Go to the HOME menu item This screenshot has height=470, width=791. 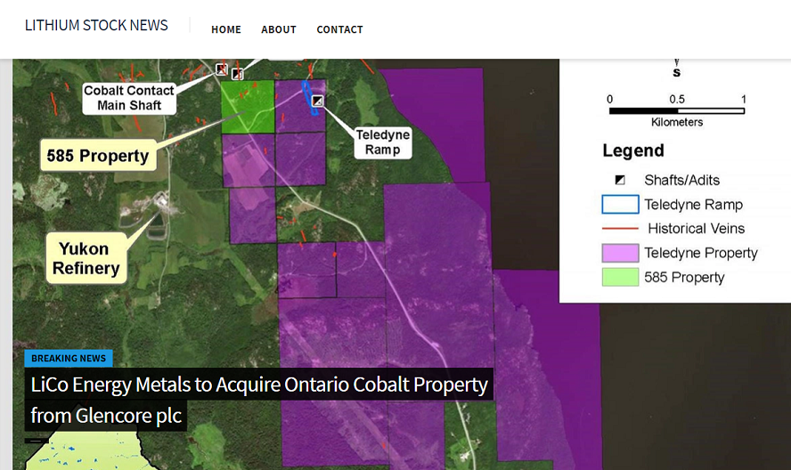(226, 29)
